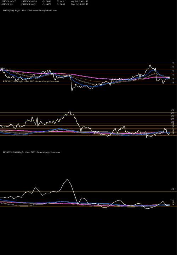Select the low price L: 14.60
The image size is (177, 255).
62,4
